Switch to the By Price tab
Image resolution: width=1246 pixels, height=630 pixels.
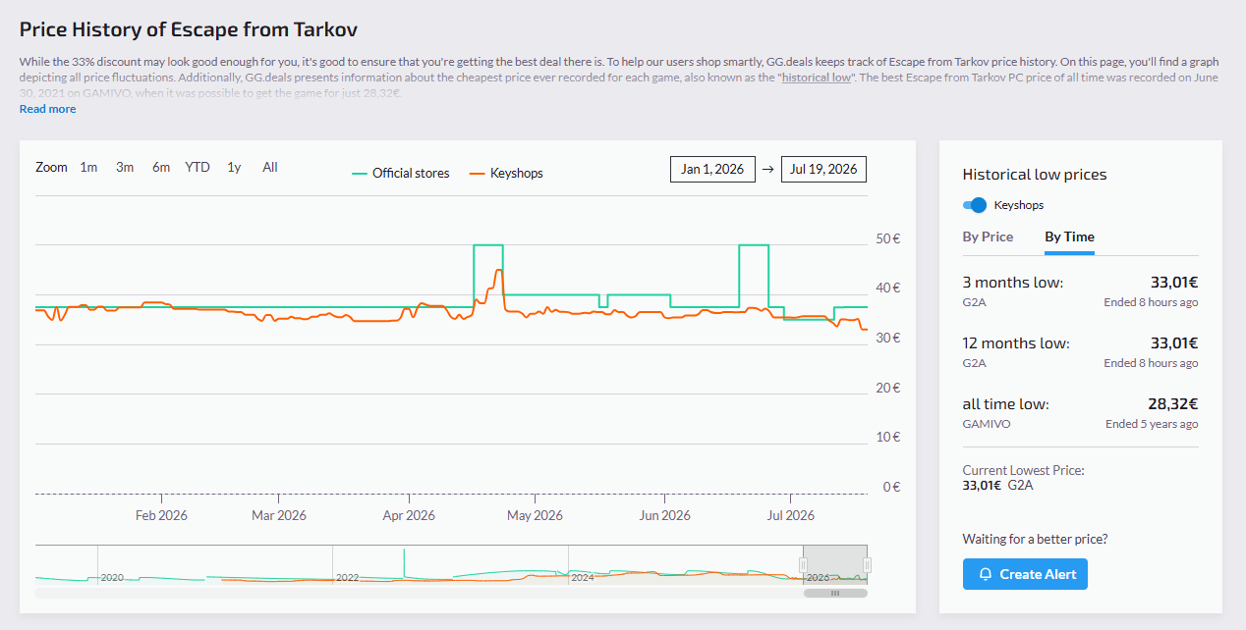pyautogui.click(x=988, y=236)
